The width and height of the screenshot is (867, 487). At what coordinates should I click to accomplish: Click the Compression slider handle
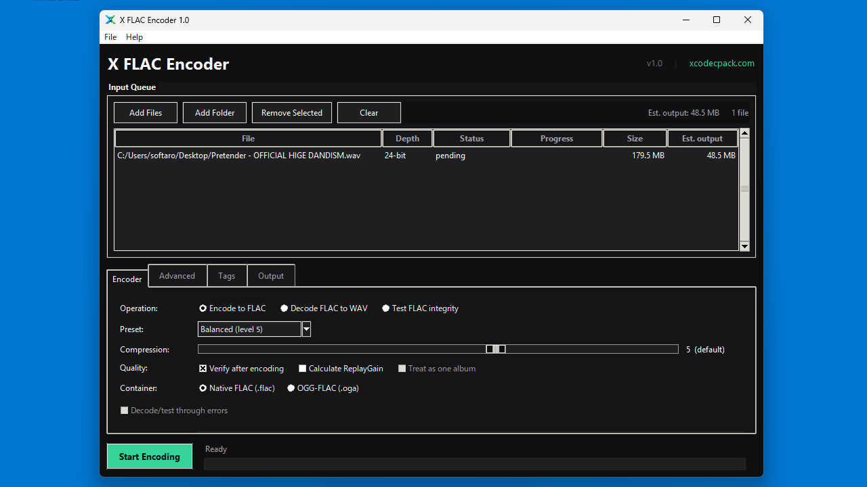pyautogui.click(x=496, y=349)
